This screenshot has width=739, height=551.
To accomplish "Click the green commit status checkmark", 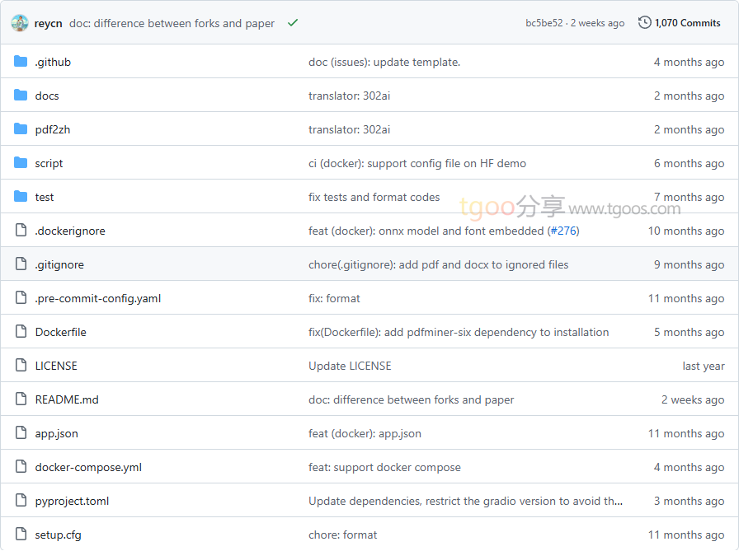I will point(293,23).
